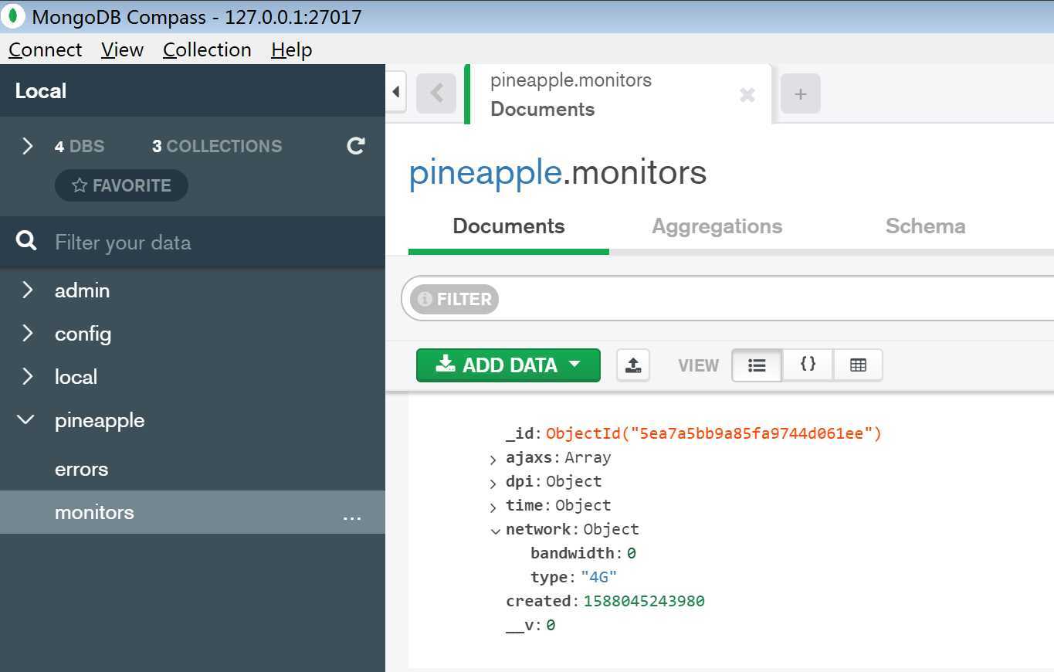The height and width of the screenshot is (672, 1054).
Task: Open the Connect menu
Action: click(45, 49)
